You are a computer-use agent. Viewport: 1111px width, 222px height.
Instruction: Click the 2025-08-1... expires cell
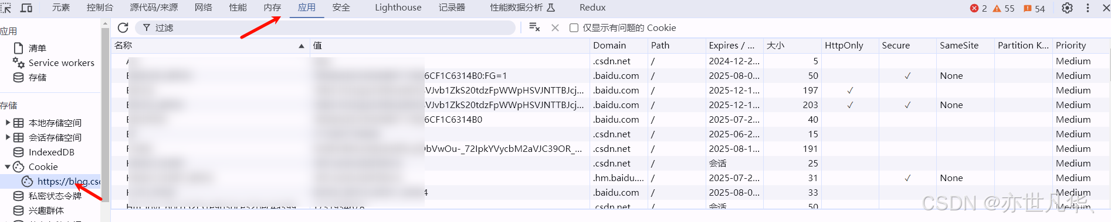coord(734,148)
